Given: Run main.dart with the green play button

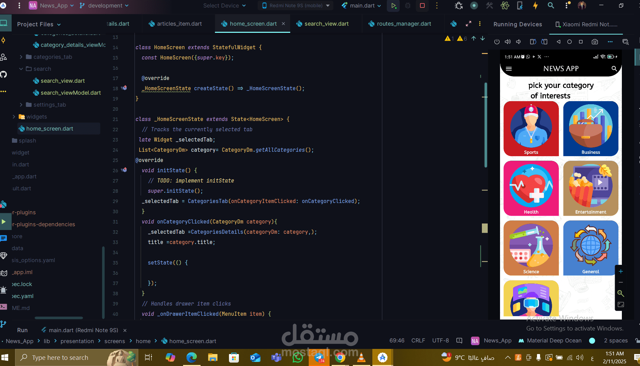Looking at the screenshot, I should [x=394, y=6].
